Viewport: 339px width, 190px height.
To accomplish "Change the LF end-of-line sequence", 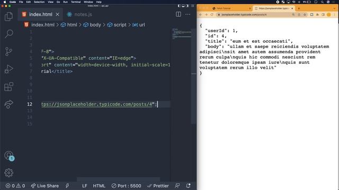I will [x=85, y=186].
